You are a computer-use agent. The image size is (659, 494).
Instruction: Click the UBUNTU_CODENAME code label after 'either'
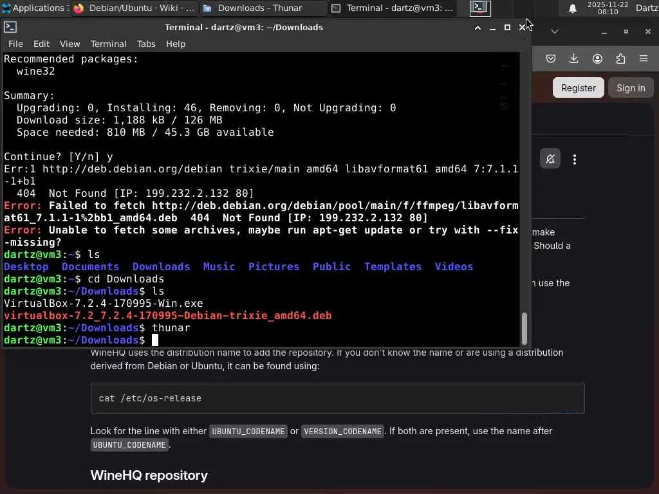point(248,432)
